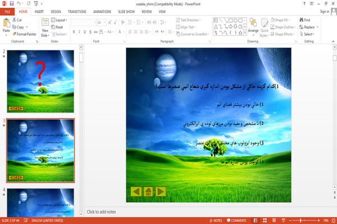This screenshot has width=337, height=224.
Task: Switch to ANIMATIONS tab
Action: tap(102, 12)
